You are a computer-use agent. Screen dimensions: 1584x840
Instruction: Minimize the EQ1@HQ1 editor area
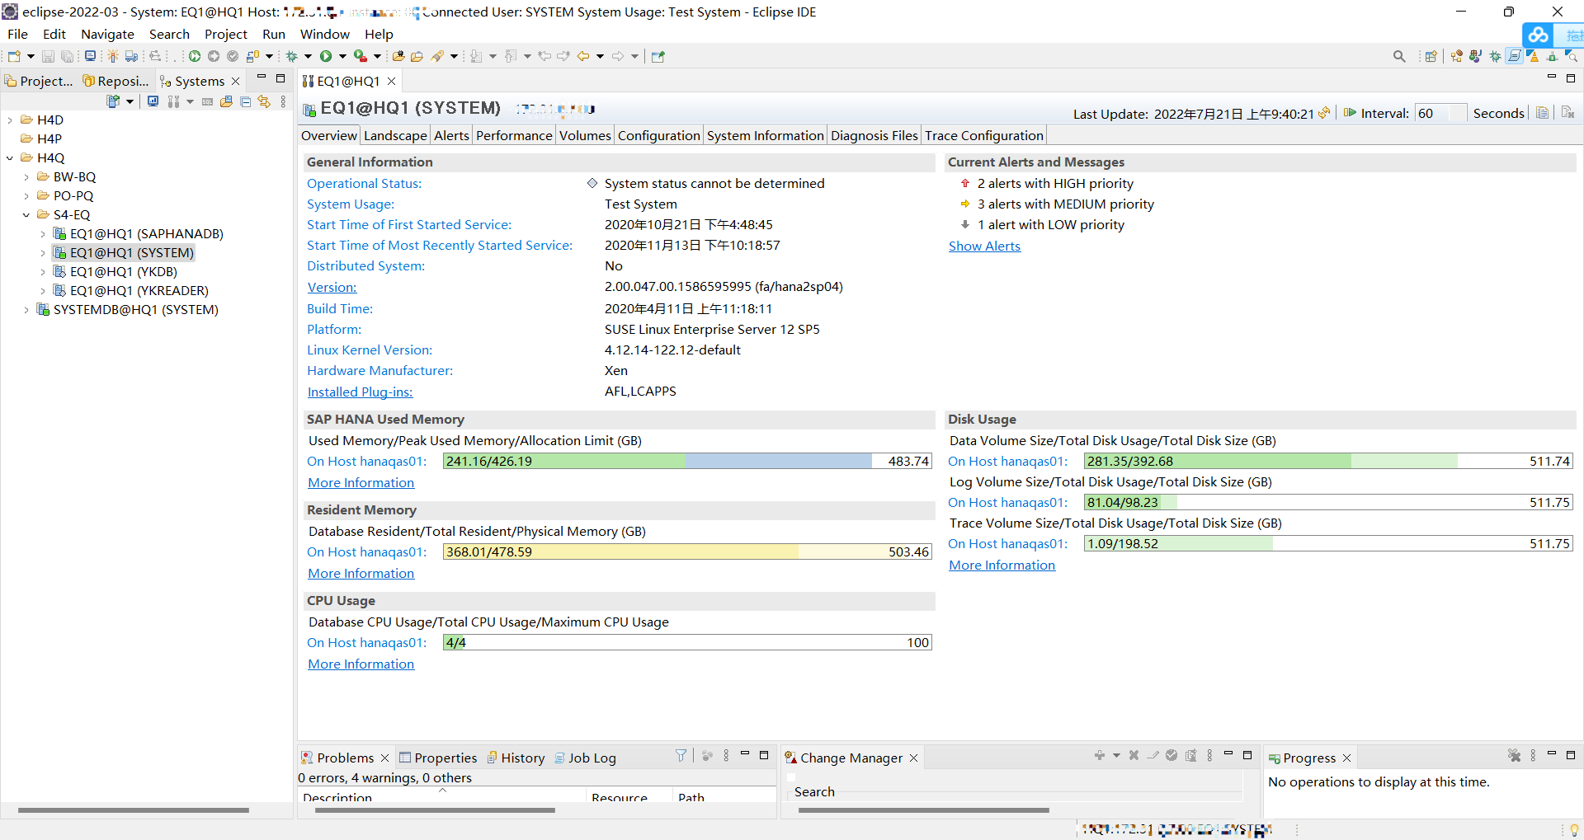coord(1551,77)
